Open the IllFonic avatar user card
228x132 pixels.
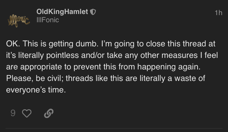pyautogui.click(x=19, y=21)
